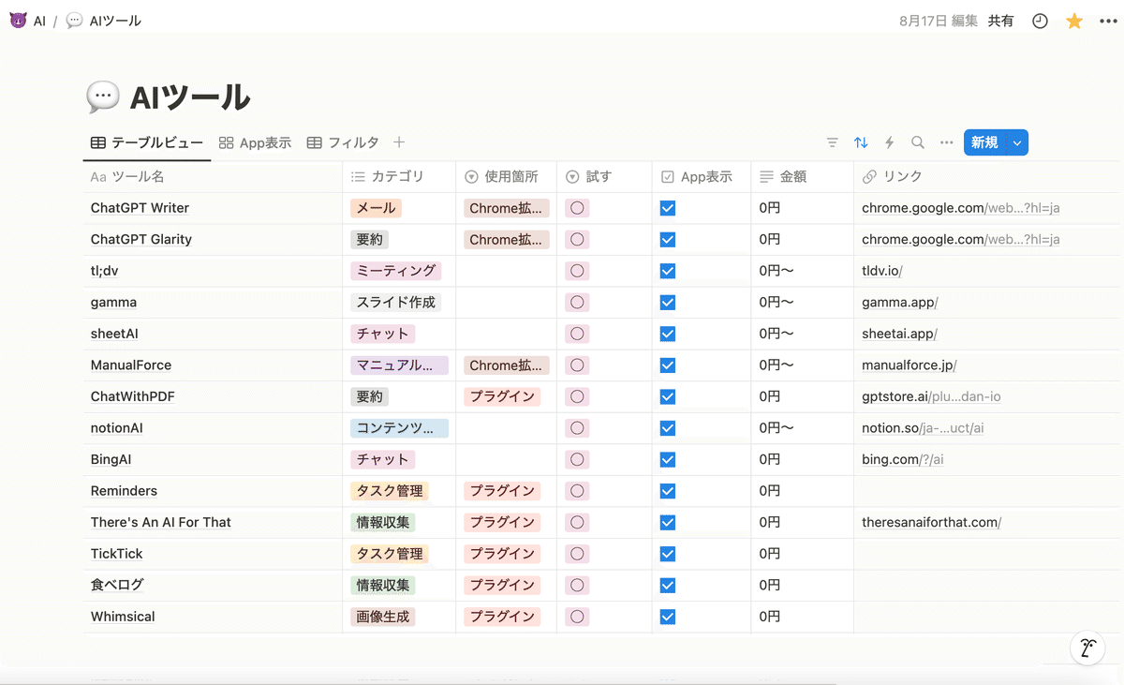The width and height of the screenshot is (1124, 685).
Task: Open 使用箇所 column header menu
Action: pyautogui.click(x=506, y=176)
